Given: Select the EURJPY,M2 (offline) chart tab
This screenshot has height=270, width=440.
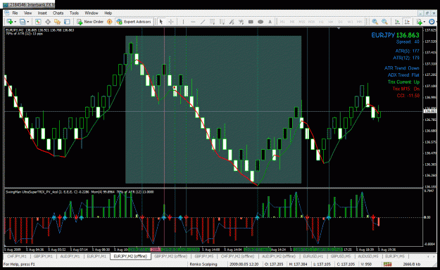Looking at the screenshot, I should click(x=130, y=256).
